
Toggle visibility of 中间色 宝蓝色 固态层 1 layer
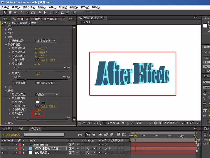(x=3, y=149)
